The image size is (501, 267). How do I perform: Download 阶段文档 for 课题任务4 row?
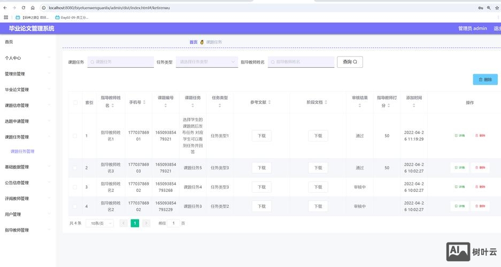[318, 187]
